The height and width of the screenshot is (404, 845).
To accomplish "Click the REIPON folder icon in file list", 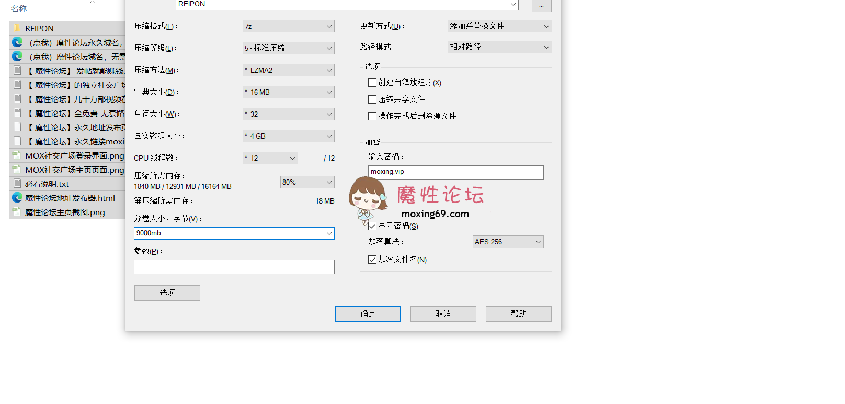I will click(17, 28).
